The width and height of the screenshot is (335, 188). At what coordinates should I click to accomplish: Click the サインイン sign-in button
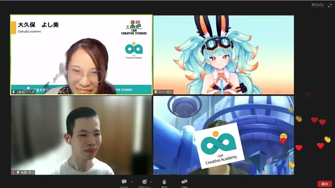[317, 5]
